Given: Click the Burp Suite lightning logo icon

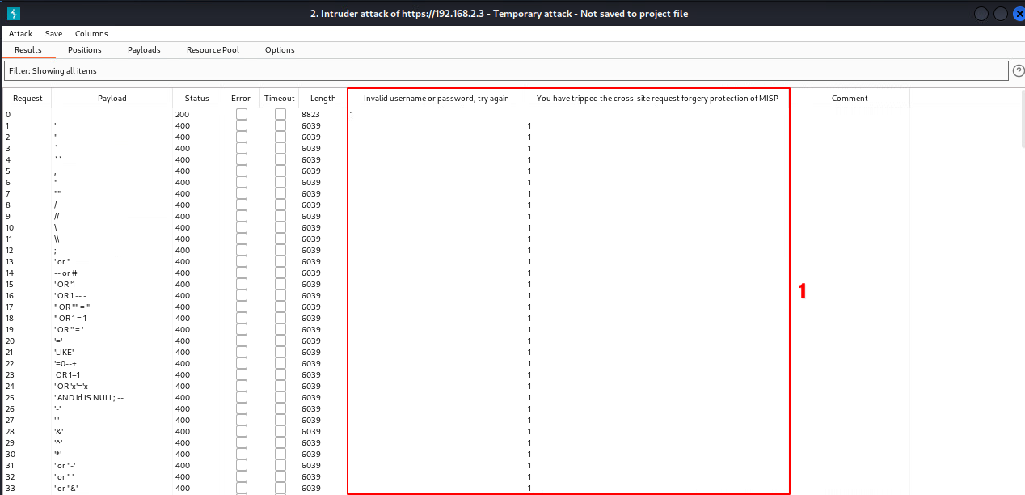Looking at the screenshot, I should point(14,14).
